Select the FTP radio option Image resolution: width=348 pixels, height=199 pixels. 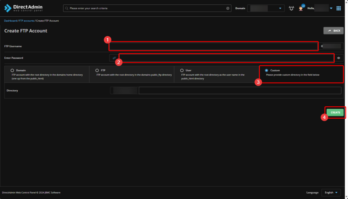[97, 70]
